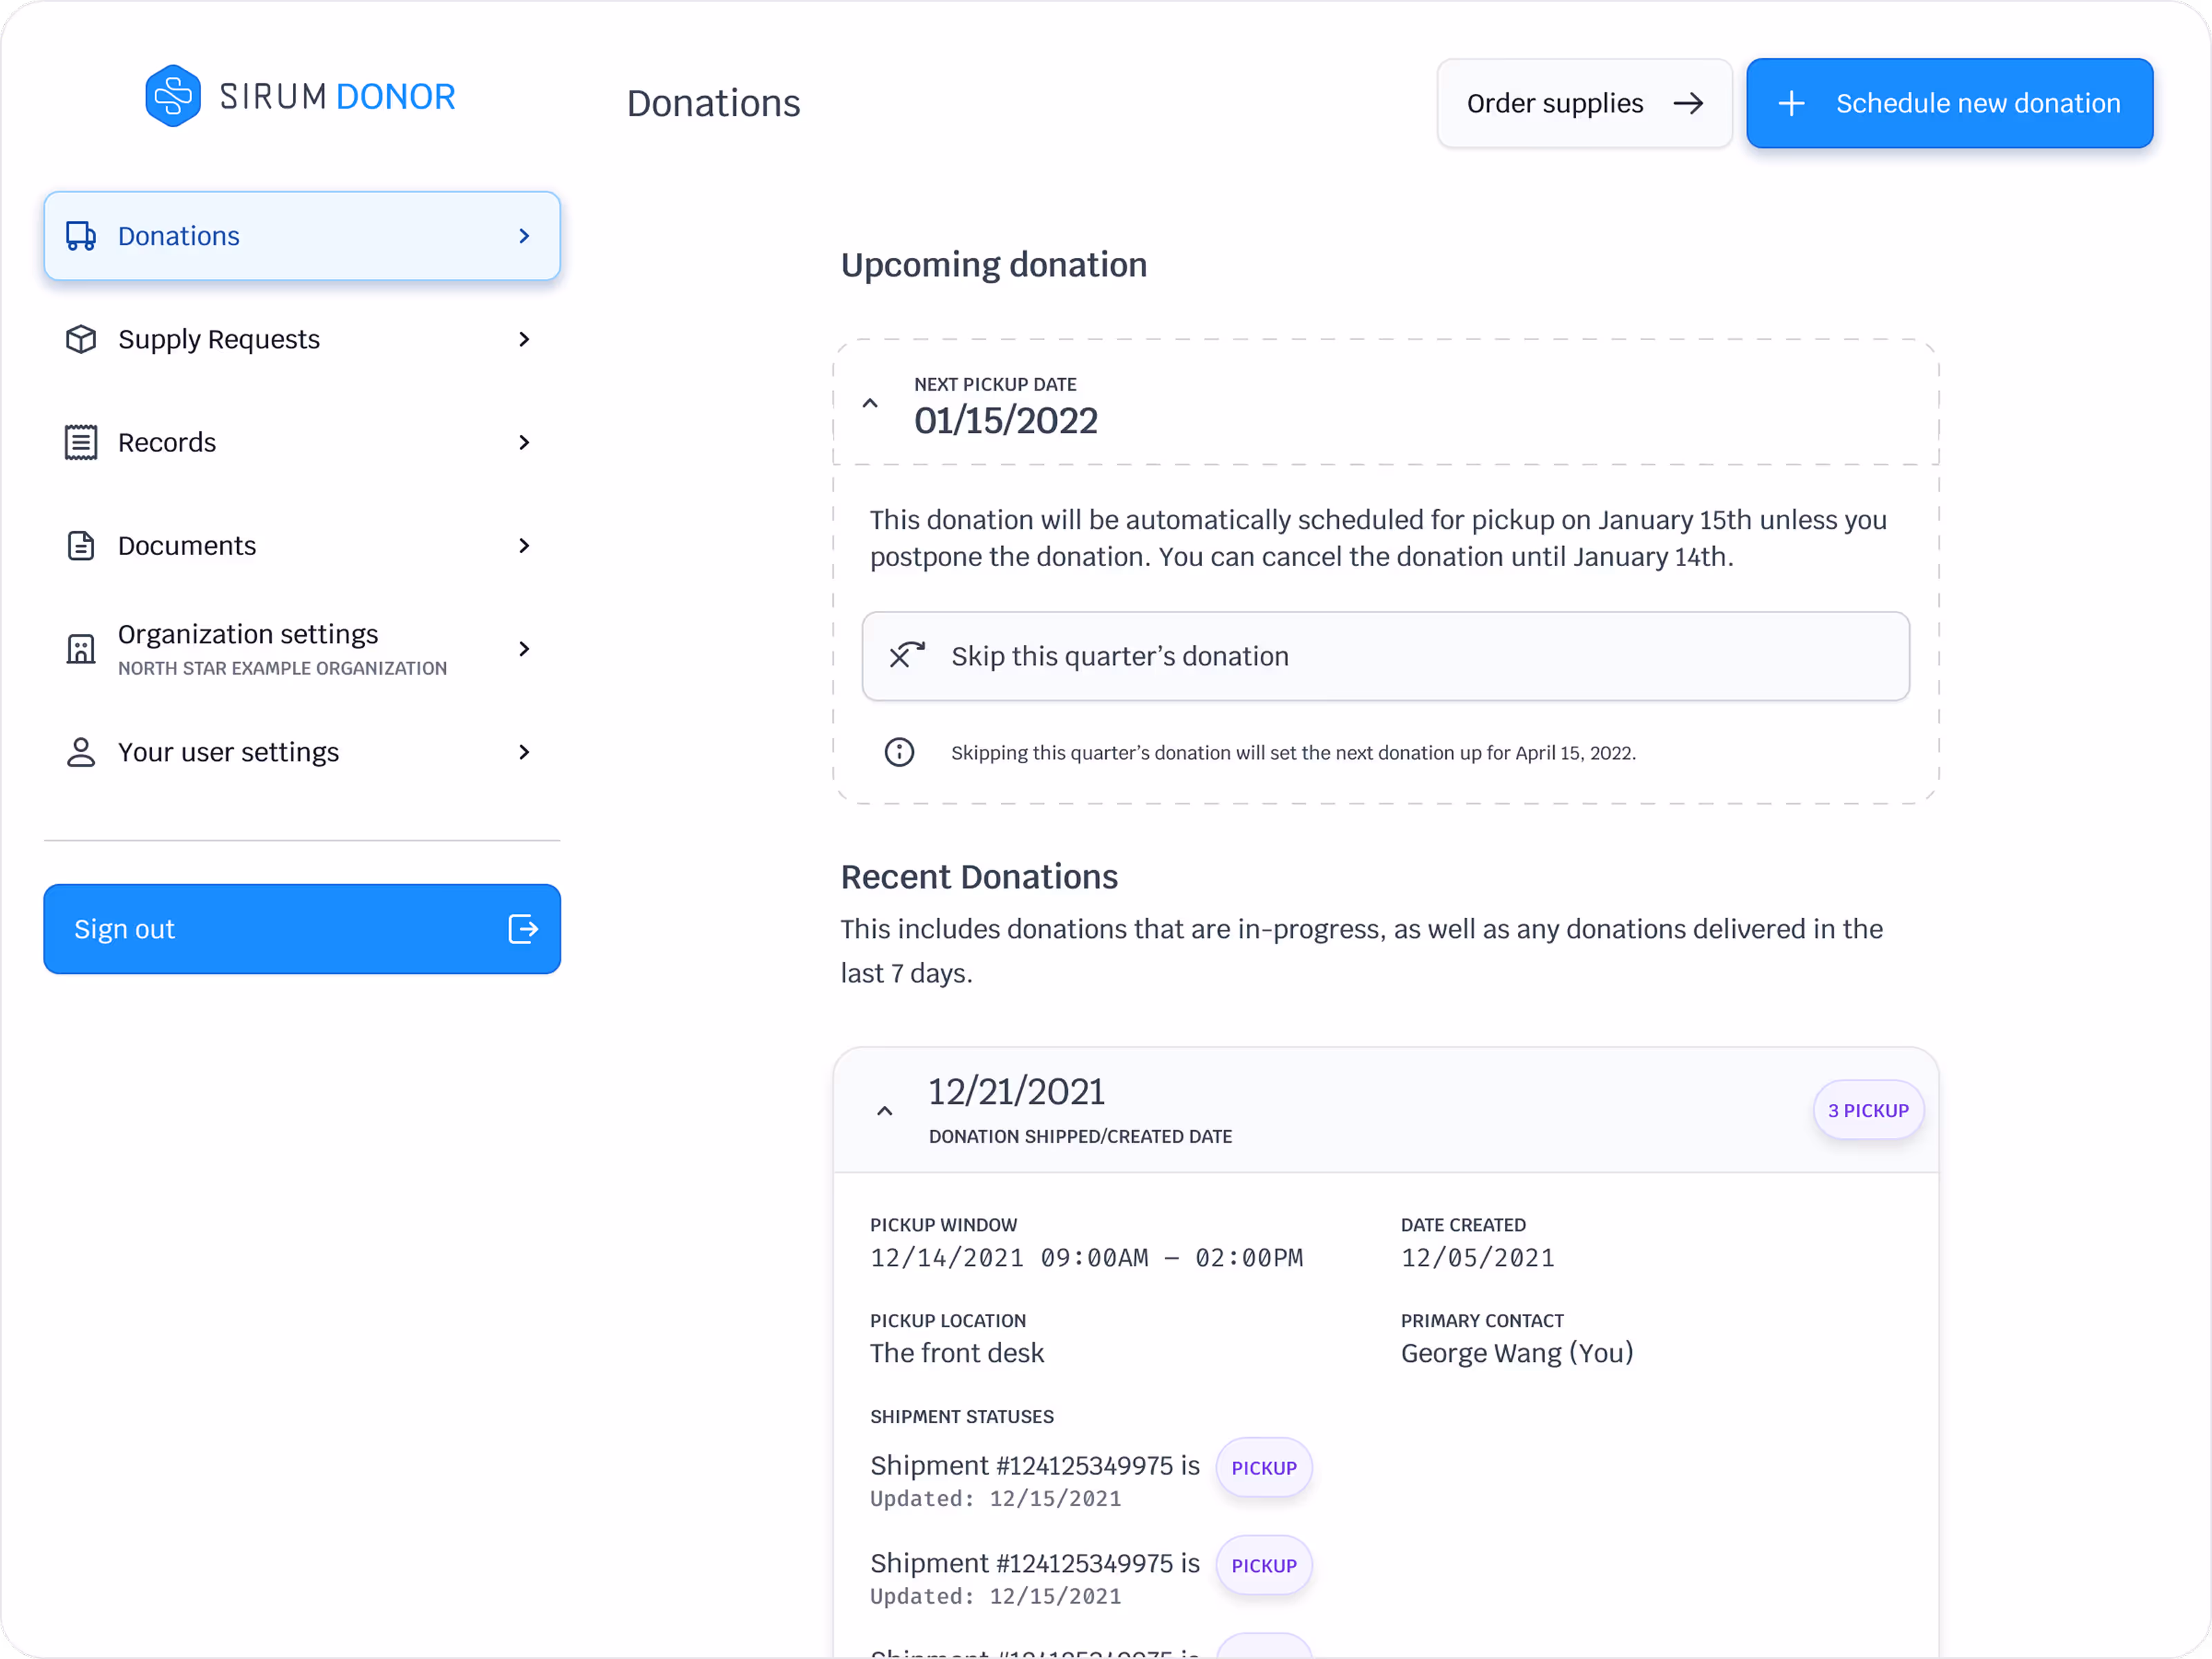Click the Order supplies button

coord(1584,103)
